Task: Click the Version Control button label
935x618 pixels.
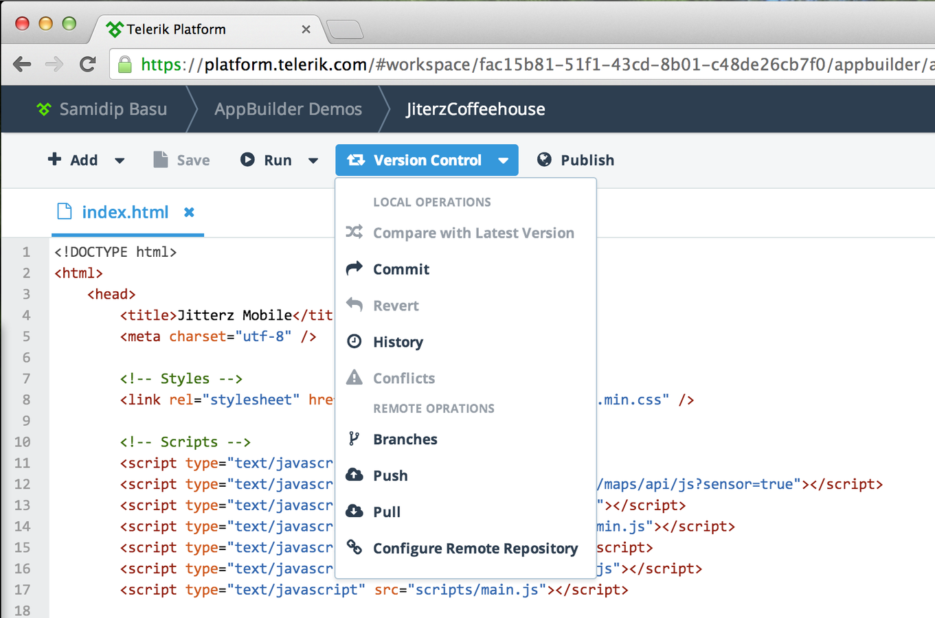Action: [x=427, y=160]
